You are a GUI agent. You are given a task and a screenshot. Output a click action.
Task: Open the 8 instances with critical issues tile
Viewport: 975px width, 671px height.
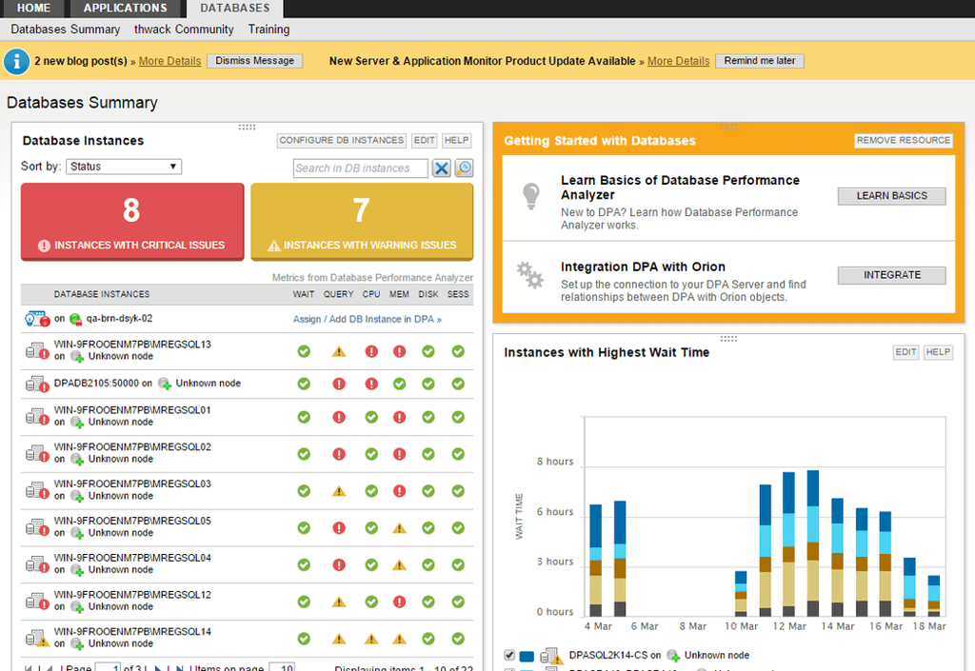point(132,222)
